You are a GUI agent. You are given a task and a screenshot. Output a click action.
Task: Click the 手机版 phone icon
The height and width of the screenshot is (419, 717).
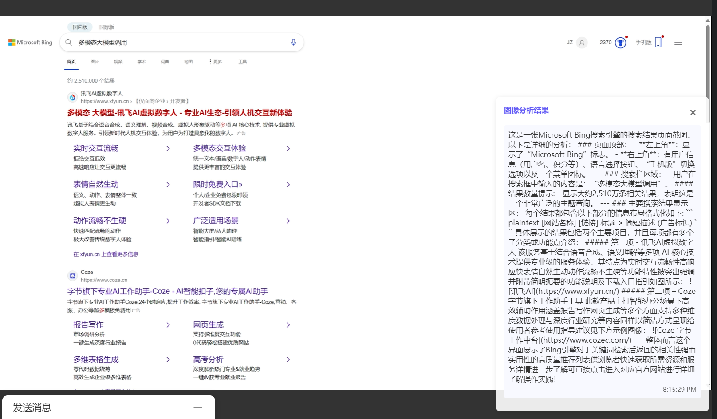pyautogui.click(x=658, y=42)
